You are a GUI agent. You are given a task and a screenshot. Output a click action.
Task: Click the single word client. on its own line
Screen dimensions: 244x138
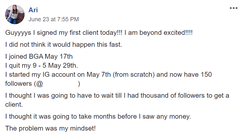tap(14, 104)
